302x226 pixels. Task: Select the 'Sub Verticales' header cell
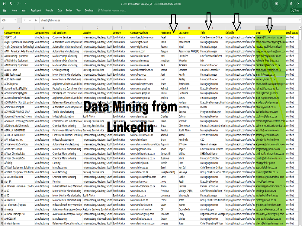tap(67, 33)
